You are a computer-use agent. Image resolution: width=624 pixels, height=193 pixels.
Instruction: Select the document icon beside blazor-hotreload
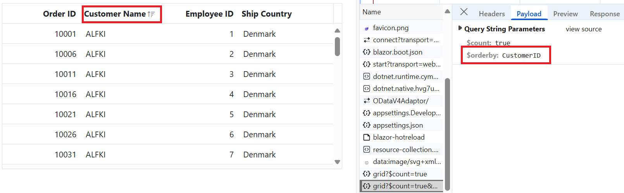(367, 137)
